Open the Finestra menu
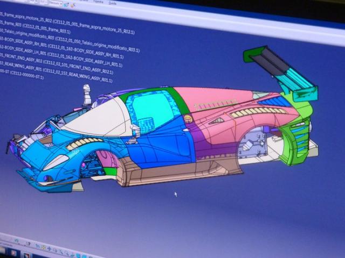Screen dimensions: 345x258 tap(98, 2)
